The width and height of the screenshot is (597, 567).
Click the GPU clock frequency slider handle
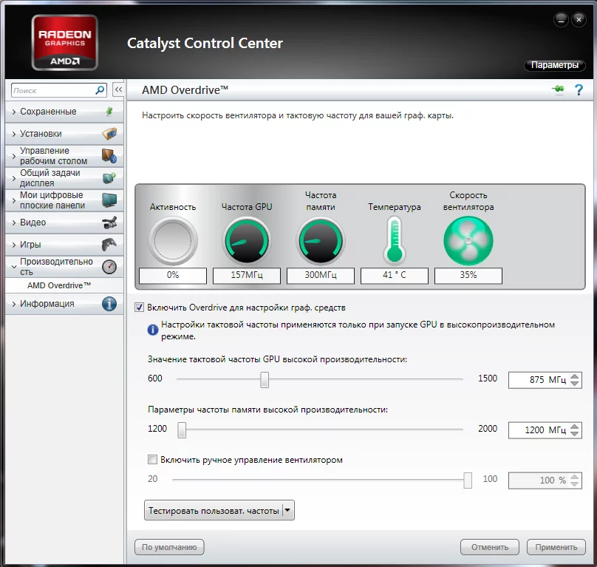pos(265,379)
